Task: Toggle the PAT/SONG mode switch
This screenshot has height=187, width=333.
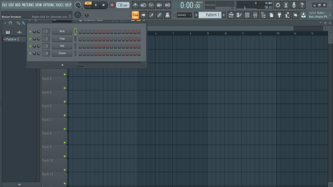Action: [x=88, y=5]
